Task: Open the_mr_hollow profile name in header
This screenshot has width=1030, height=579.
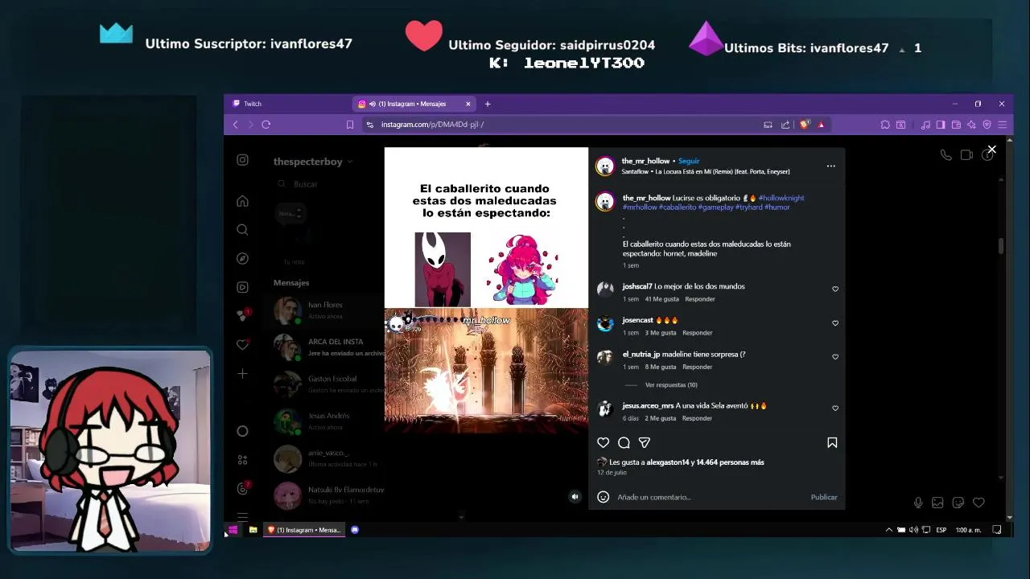Action: [645, 161]
